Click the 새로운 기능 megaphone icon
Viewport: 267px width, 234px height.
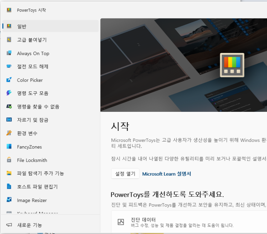point(9,225)
